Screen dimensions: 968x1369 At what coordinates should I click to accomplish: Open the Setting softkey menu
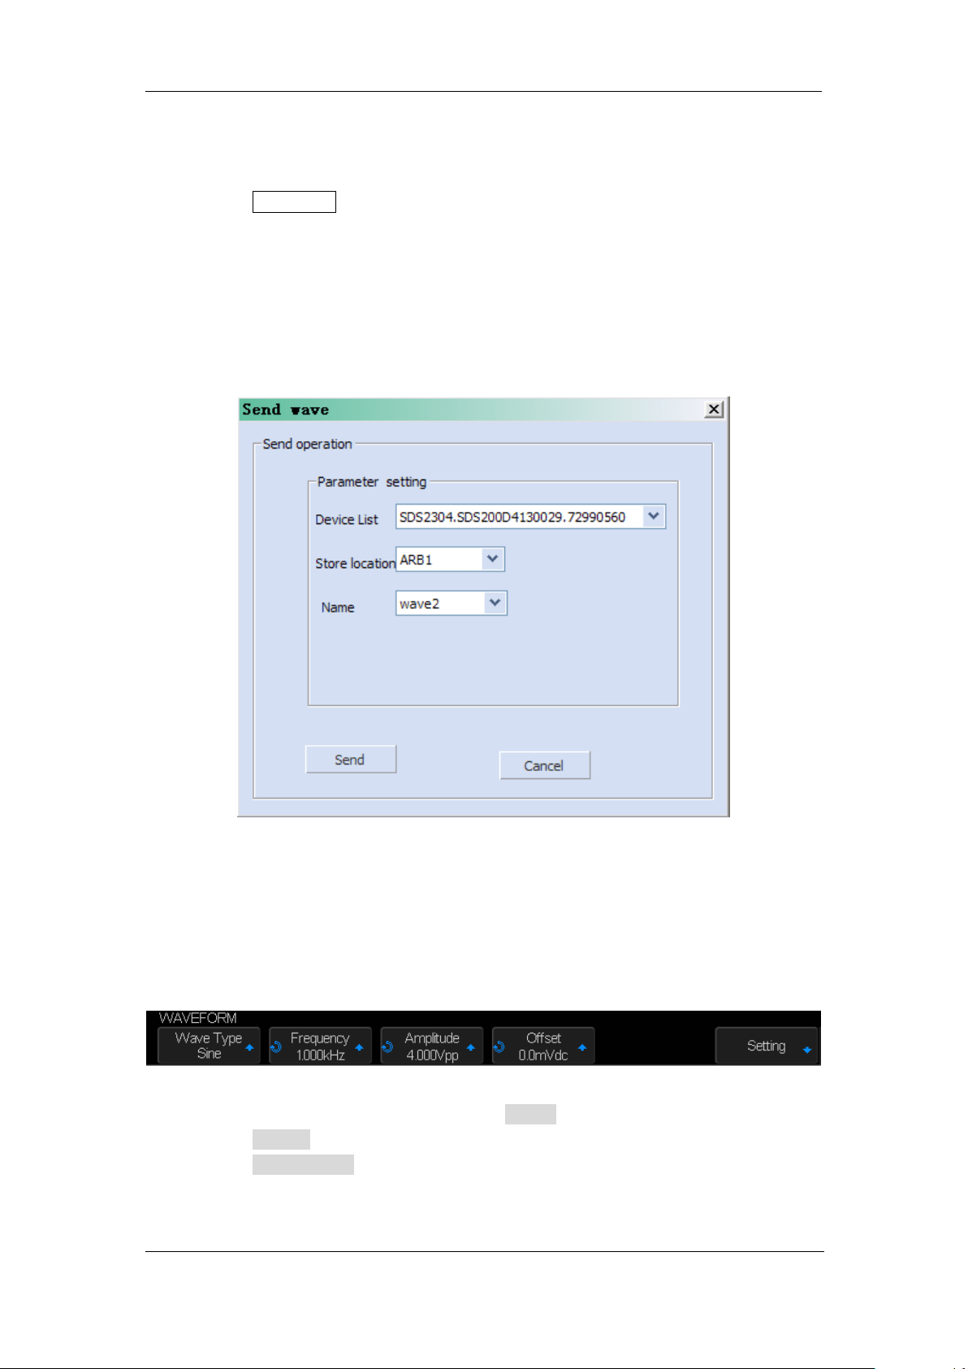767,1046
